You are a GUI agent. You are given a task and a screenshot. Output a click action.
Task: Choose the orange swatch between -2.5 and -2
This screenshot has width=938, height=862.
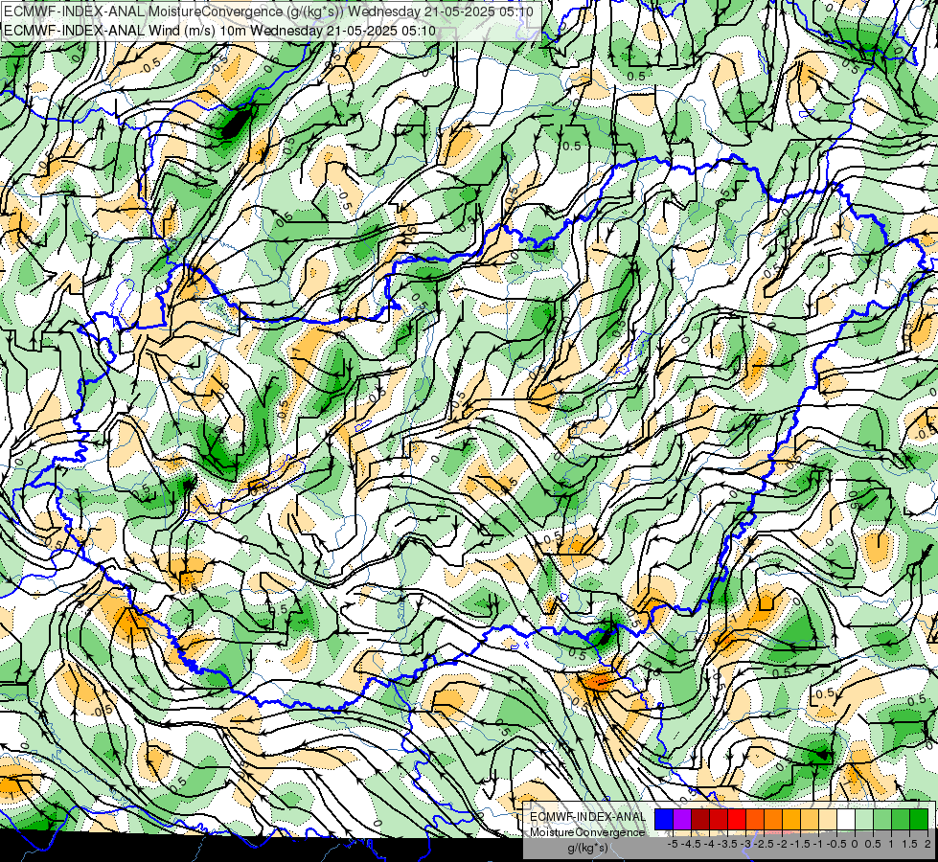(773, 820)
